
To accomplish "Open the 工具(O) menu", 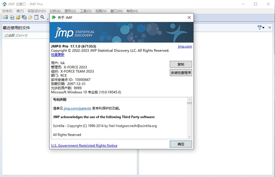I will point(86,11).
